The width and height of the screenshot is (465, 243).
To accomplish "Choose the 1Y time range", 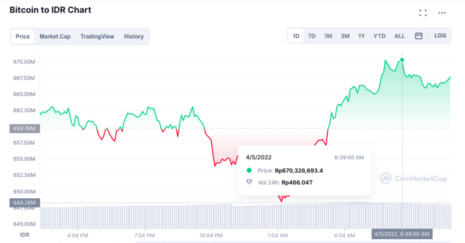I will coord(361,36).
